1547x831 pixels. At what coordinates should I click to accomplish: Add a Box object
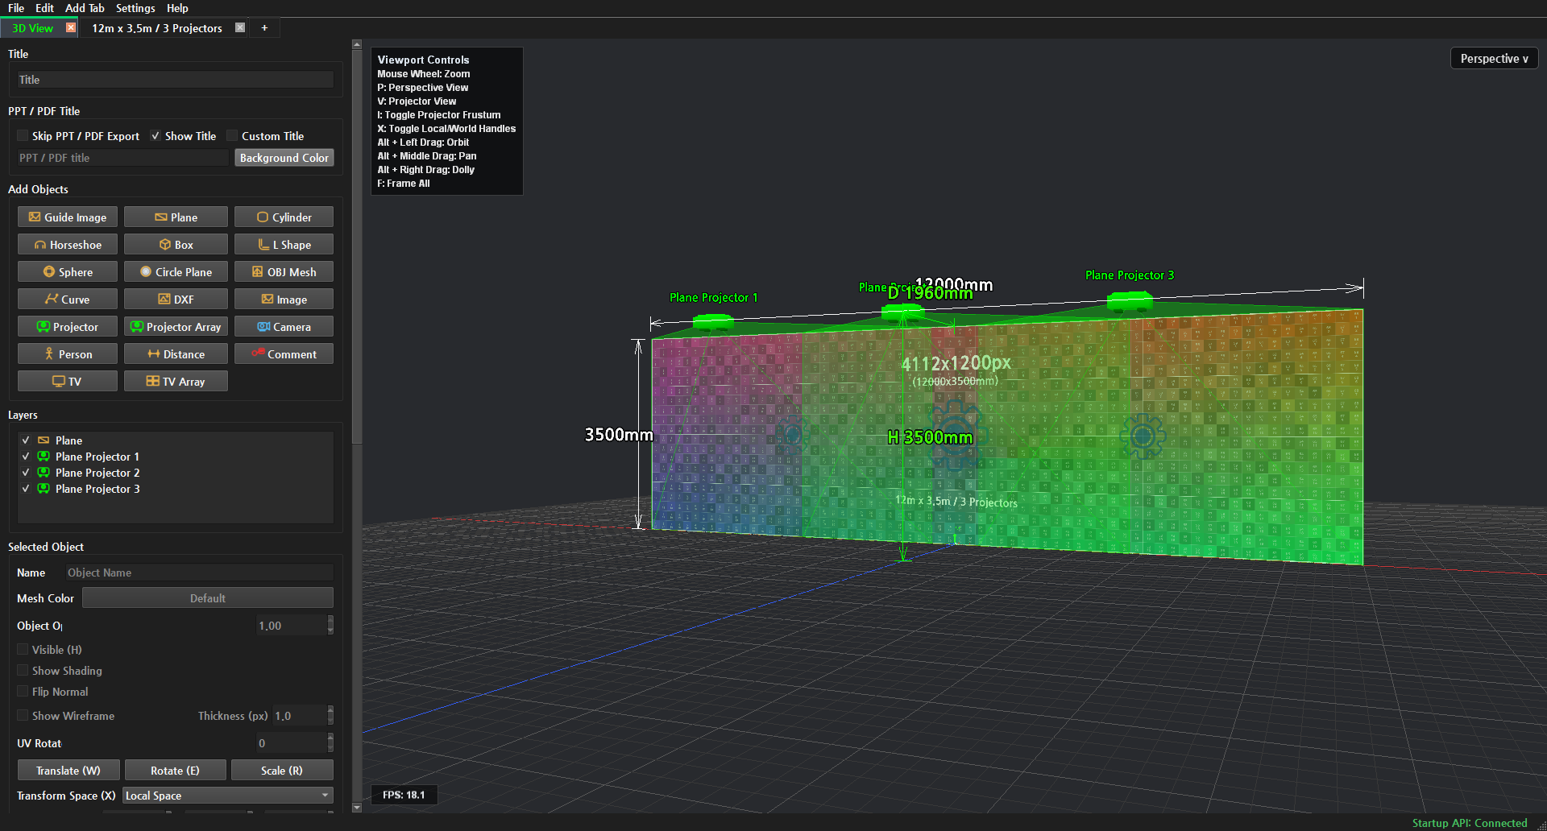176,245
